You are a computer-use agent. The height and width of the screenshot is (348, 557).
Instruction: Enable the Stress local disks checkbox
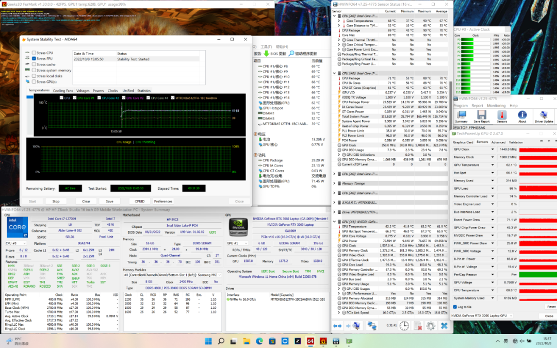click(34, 76)
